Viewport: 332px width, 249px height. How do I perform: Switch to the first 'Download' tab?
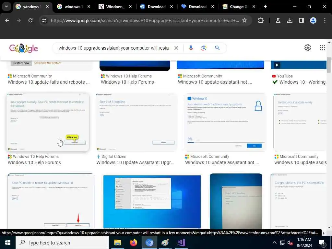coord(156,7)
